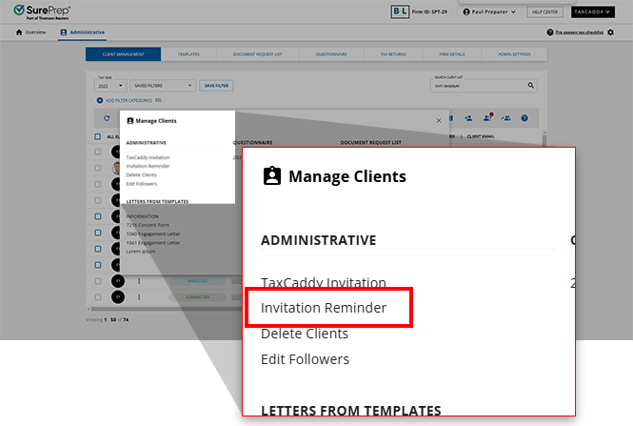Open the three-dot menu in the CONNECTED row
633x426 pixels.
click(139, 297)
